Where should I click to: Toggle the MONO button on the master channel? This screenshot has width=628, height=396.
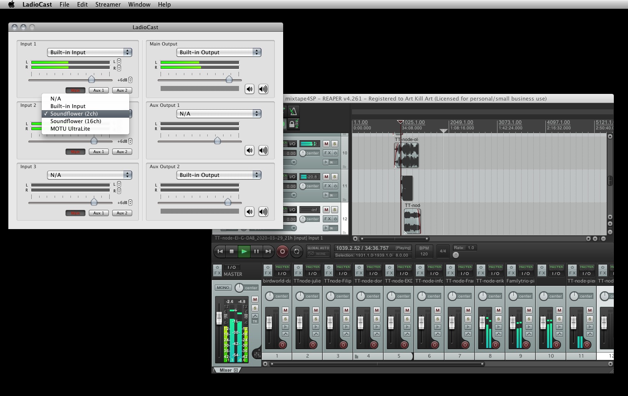point(223,288)
